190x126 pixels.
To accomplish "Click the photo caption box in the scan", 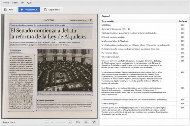I will [65, 94].
